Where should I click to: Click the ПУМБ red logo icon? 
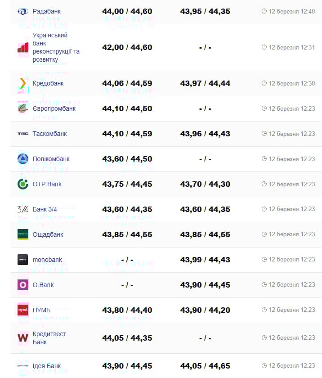click(x=22, y=310)
